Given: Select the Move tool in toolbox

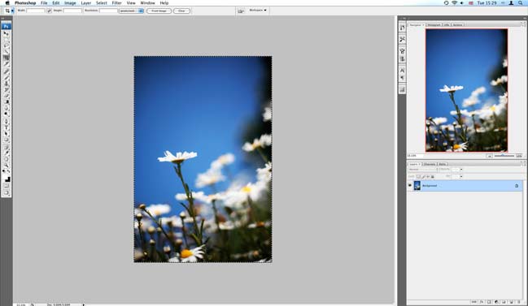Looking at the screenshot, I should 7,33.
